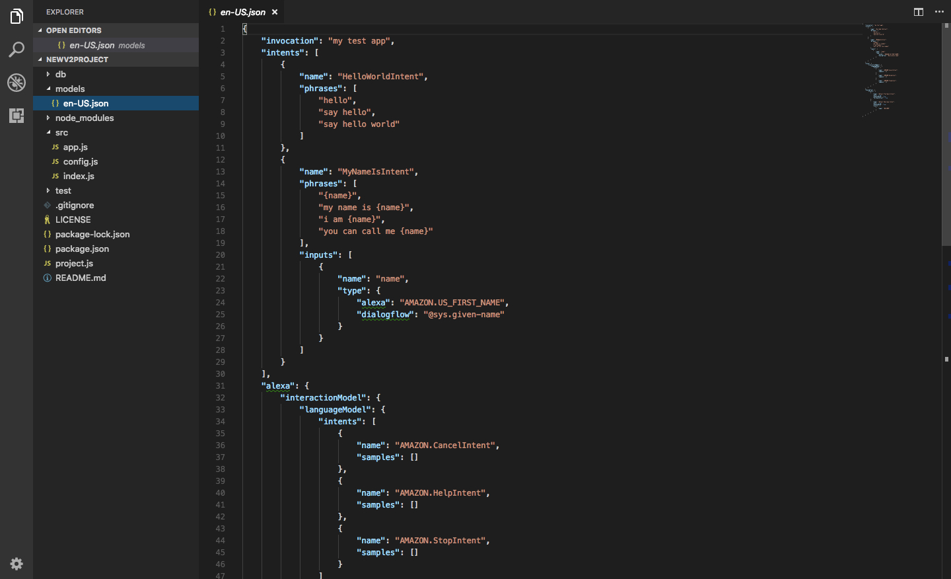Viewport: 951px width, 579px height.
Task: Expand the test folder
Action: coord(63,190)
